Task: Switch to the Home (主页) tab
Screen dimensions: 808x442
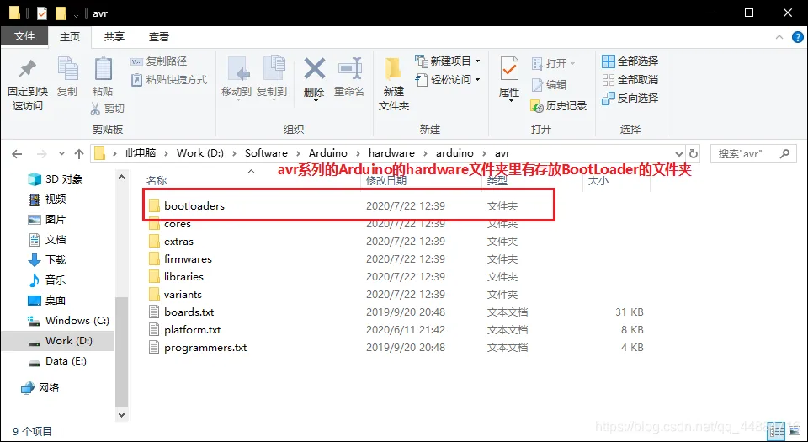Action: [70, 37]
